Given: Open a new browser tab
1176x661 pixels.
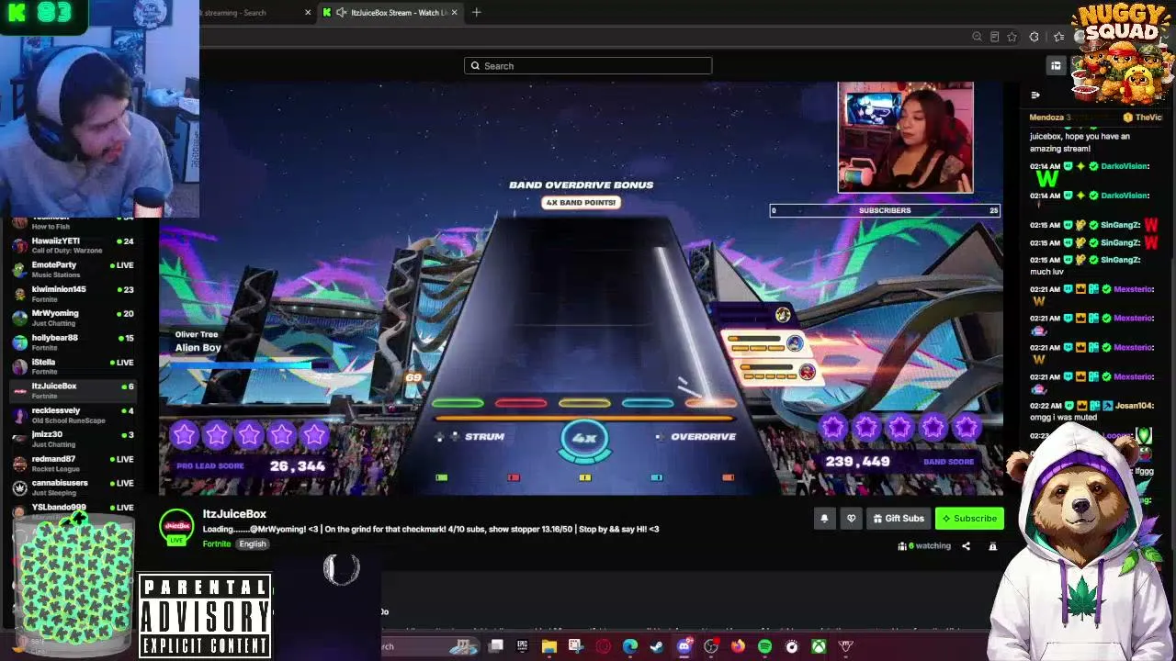Looking at the screenshot, I should pyautogui.click(x=476, y=13).
